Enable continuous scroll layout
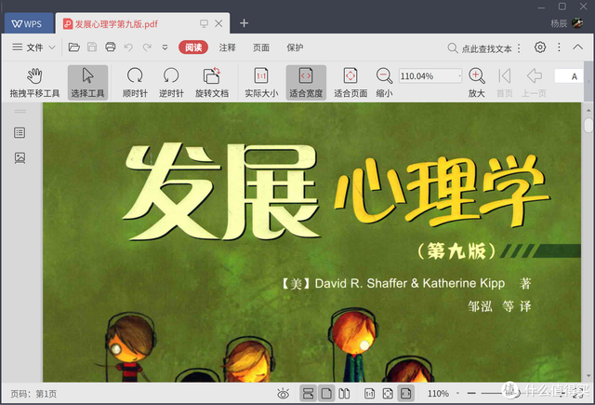Image resolution: width=595 pixels, height=405 pixels. (308, 394)
